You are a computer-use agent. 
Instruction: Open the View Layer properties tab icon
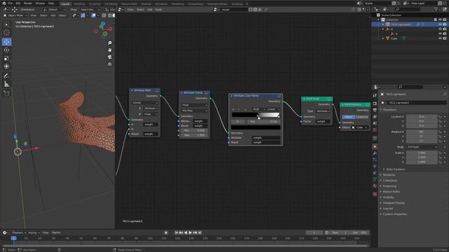[375, 117]
